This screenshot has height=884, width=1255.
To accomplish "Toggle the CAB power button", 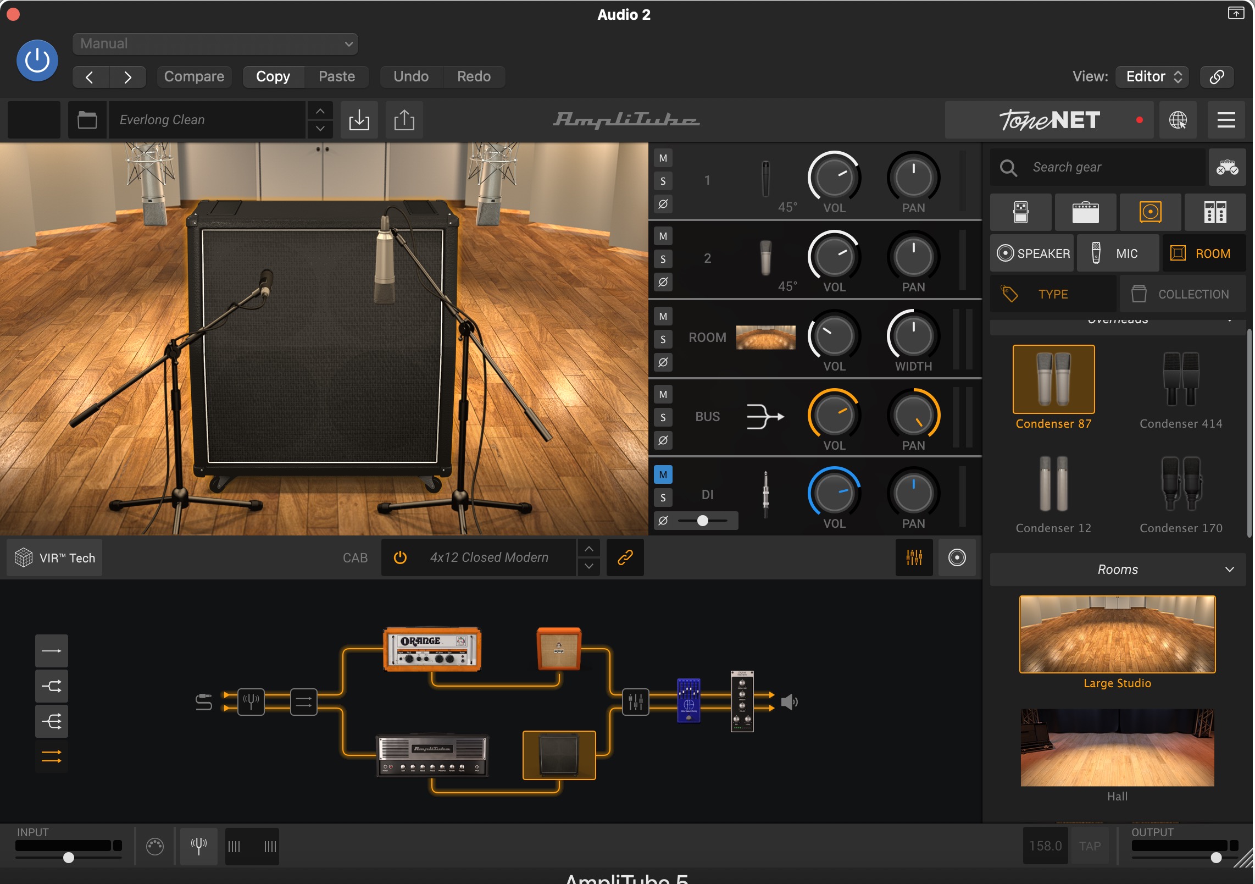I will tap(400, 557).
